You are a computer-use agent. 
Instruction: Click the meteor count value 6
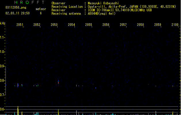[41, 13]
